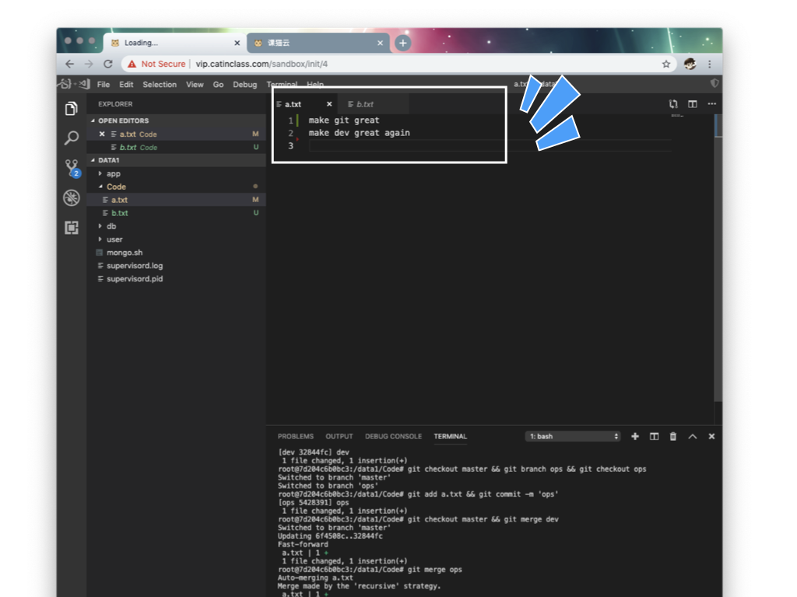Open the View menu
Screen dimensions: 797x597
pyautogui.click(x=195, y=84)
